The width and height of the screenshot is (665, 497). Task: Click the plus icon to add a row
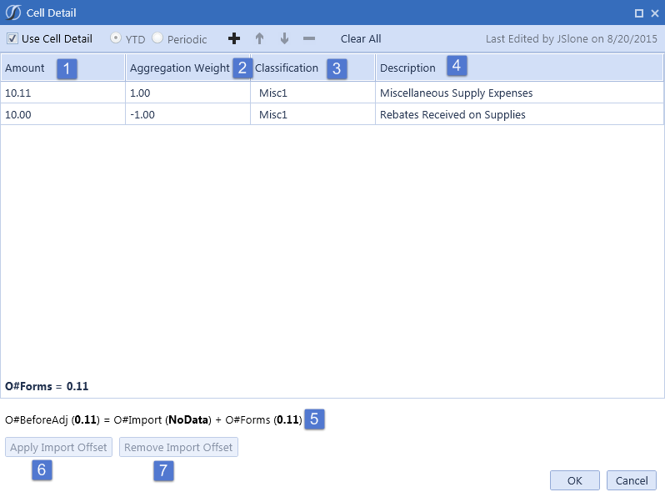(x=234, y=39)
